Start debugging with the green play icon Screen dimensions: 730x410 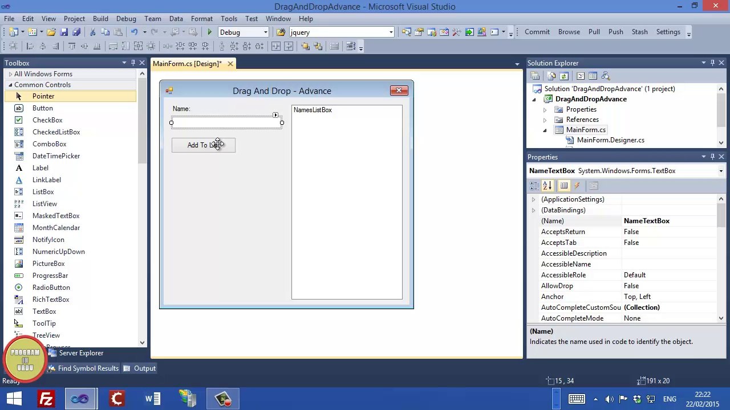(210, 32)
